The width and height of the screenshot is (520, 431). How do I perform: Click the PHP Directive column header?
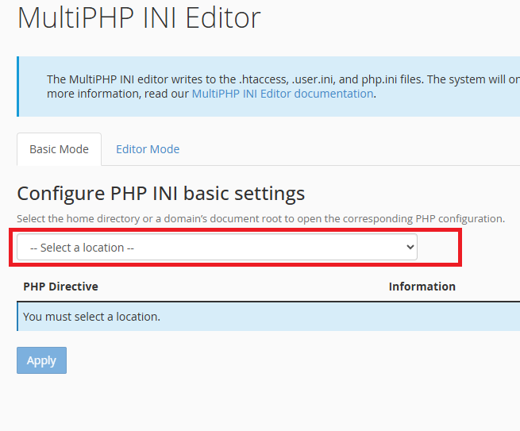[x=60, y=287]
